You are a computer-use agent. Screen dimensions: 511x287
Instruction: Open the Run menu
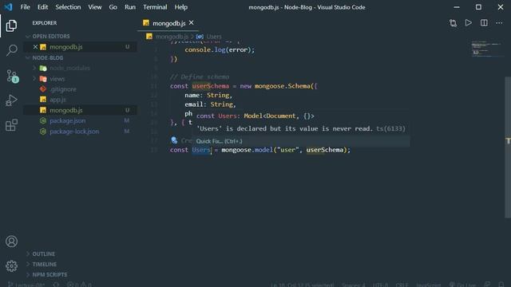(x=130, y=7)
